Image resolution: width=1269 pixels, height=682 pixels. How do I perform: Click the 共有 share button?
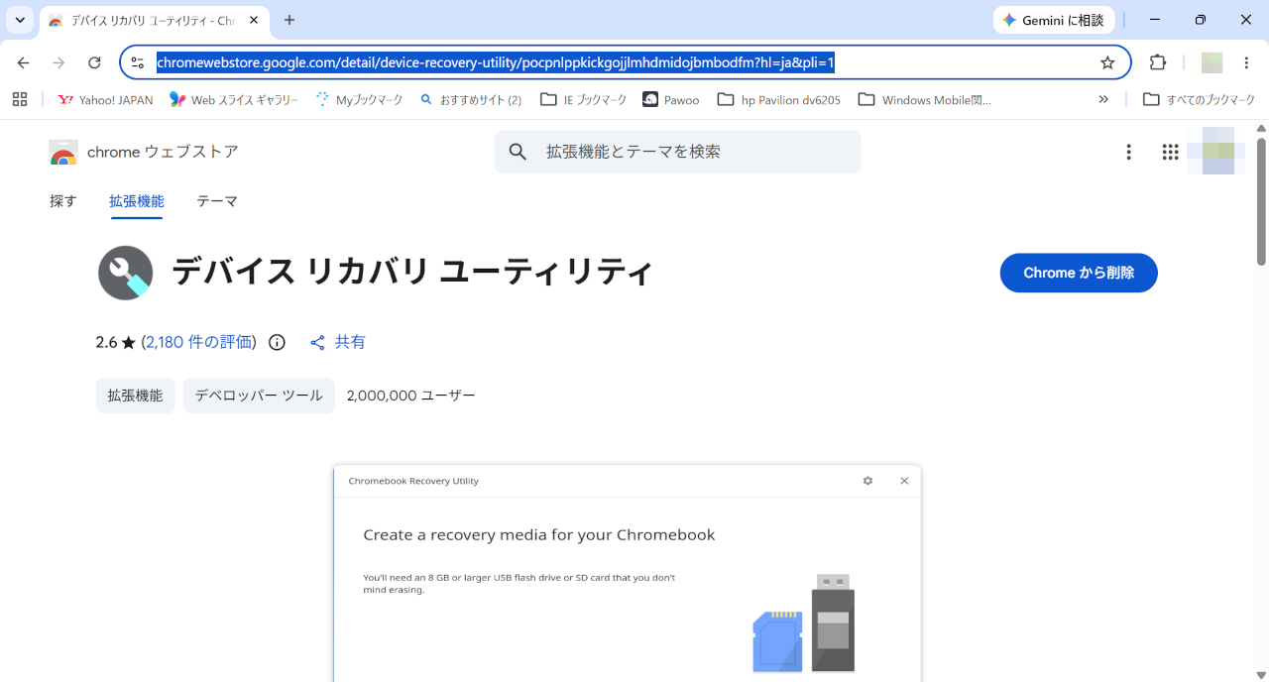click(x=338, y=342)
